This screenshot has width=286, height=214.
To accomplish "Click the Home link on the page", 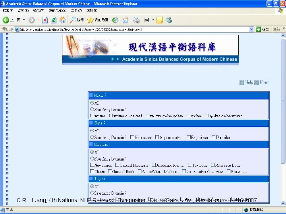I will tap(265, 82).
